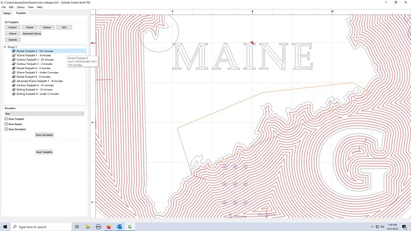Click the taskbar clock and date
The height and width of the screenshot is (231, 411).
[393, 227]
